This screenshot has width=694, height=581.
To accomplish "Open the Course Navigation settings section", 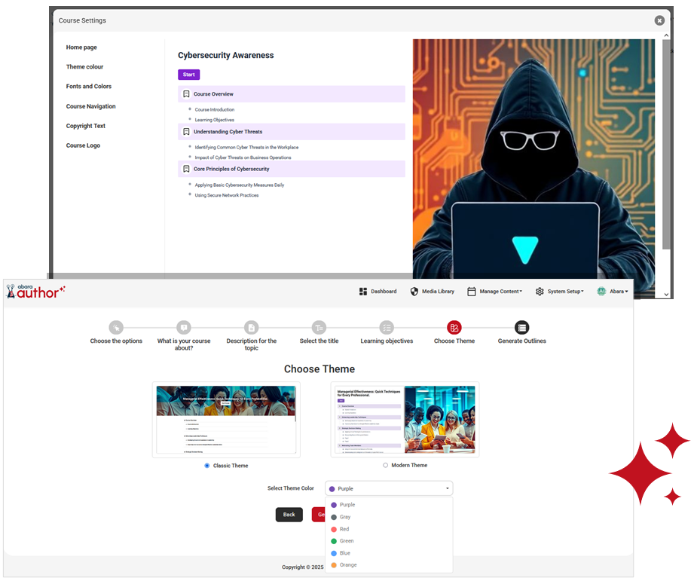I will coord(90,105).
